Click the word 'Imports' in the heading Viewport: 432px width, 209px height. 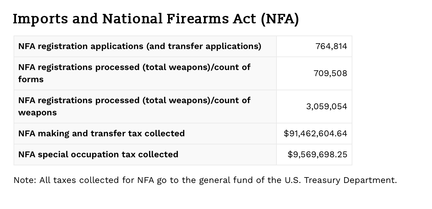click(x=41, y=20)
